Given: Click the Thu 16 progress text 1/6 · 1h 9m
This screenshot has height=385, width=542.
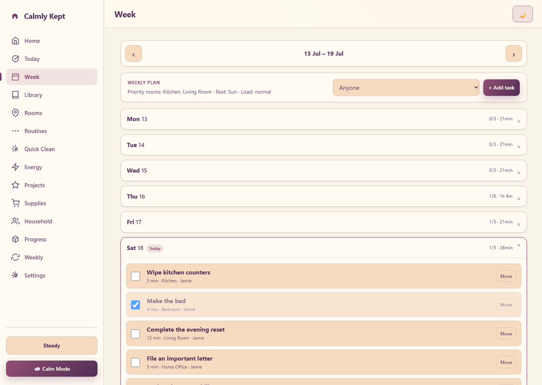Looking at the screenshot, I should click(x=501, y=196).
